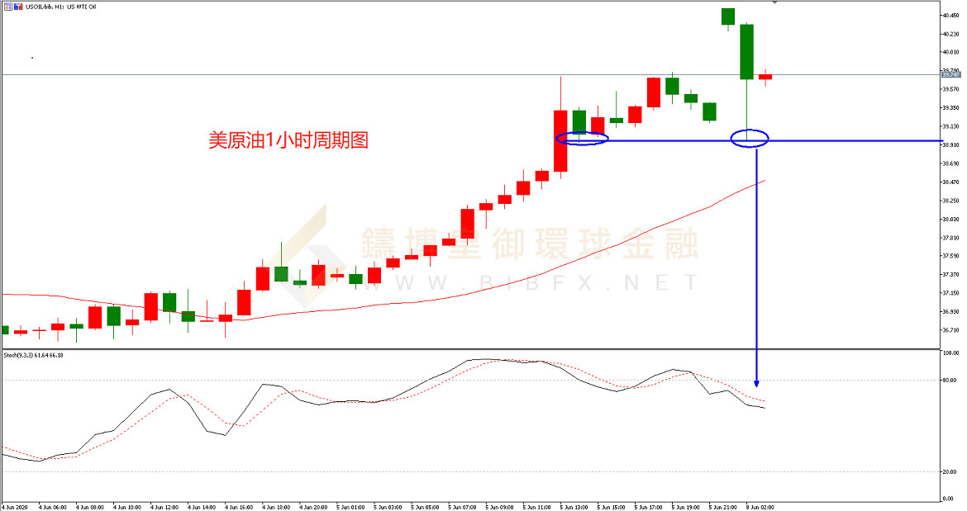Screen dimensions: 967x511
Task: Select the blue horizontal support line
Action: click(x=851, y=141)
